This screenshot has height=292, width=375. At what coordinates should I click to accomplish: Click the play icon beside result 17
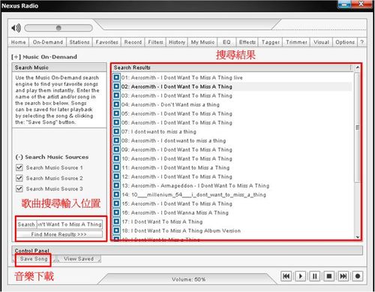pyautogui.click(x=116, y=221)
